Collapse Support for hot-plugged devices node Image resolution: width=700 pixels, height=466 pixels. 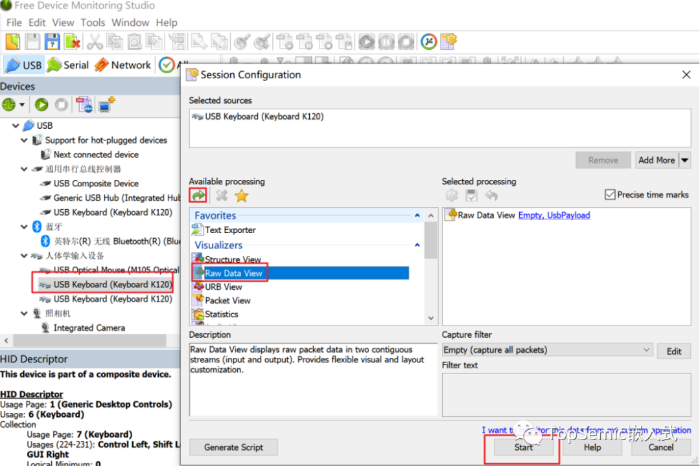pos(24,140)
